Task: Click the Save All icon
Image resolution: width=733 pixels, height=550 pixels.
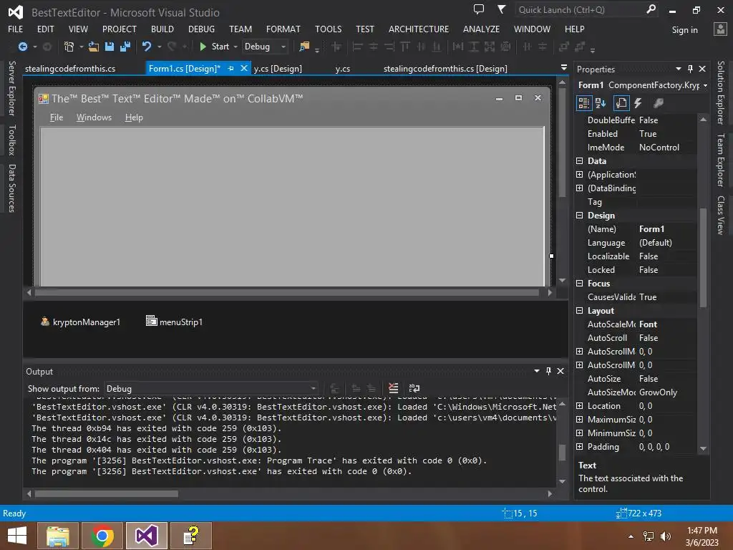Action: coord(125,47)
